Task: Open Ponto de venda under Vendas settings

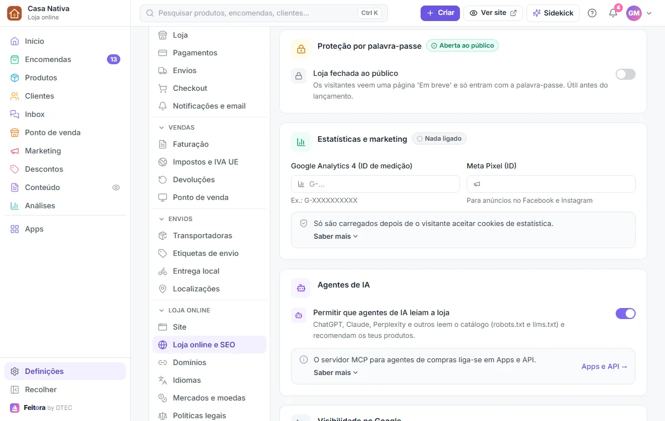Action: pos(209,197)
